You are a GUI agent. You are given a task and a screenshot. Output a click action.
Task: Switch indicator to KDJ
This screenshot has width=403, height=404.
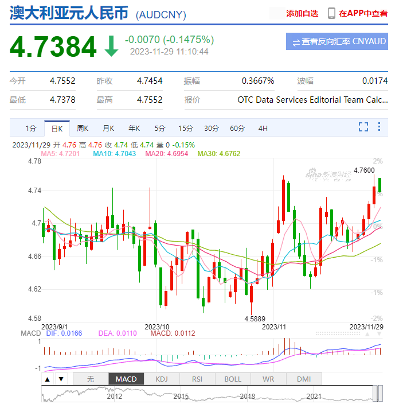click(162, 379)
